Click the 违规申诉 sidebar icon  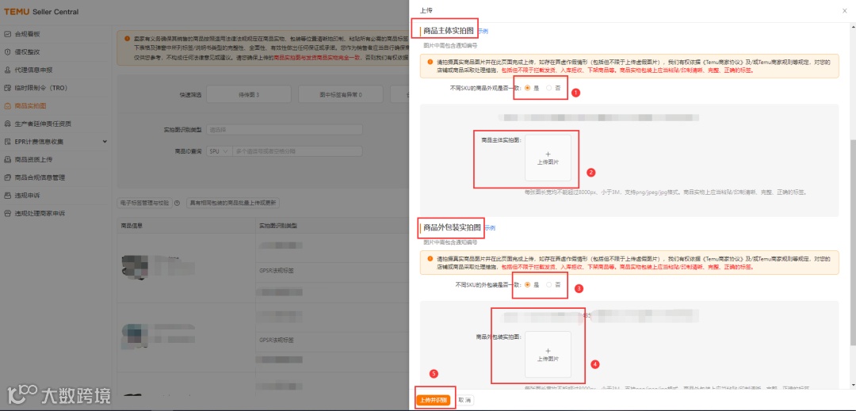(8, 195)
